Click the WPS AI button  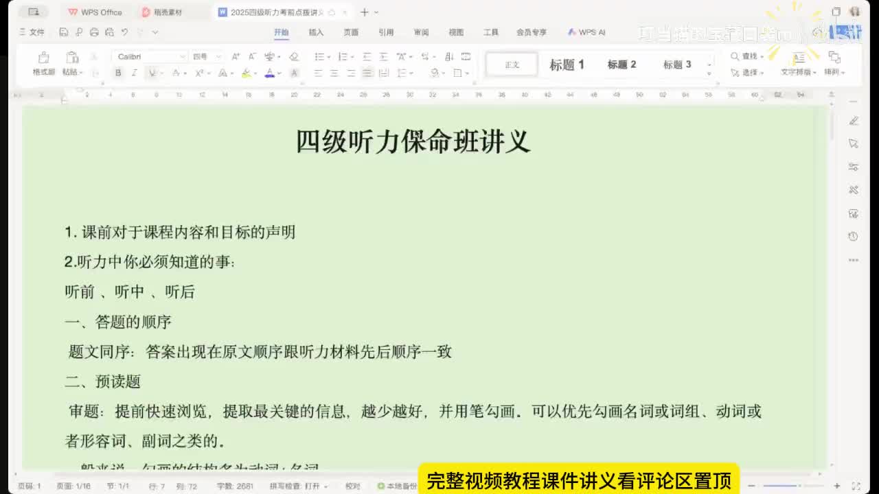coord(587,32)
